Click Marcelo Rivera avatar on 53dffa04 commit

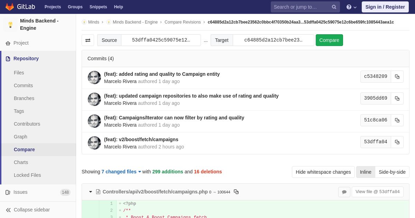point(94,143)
